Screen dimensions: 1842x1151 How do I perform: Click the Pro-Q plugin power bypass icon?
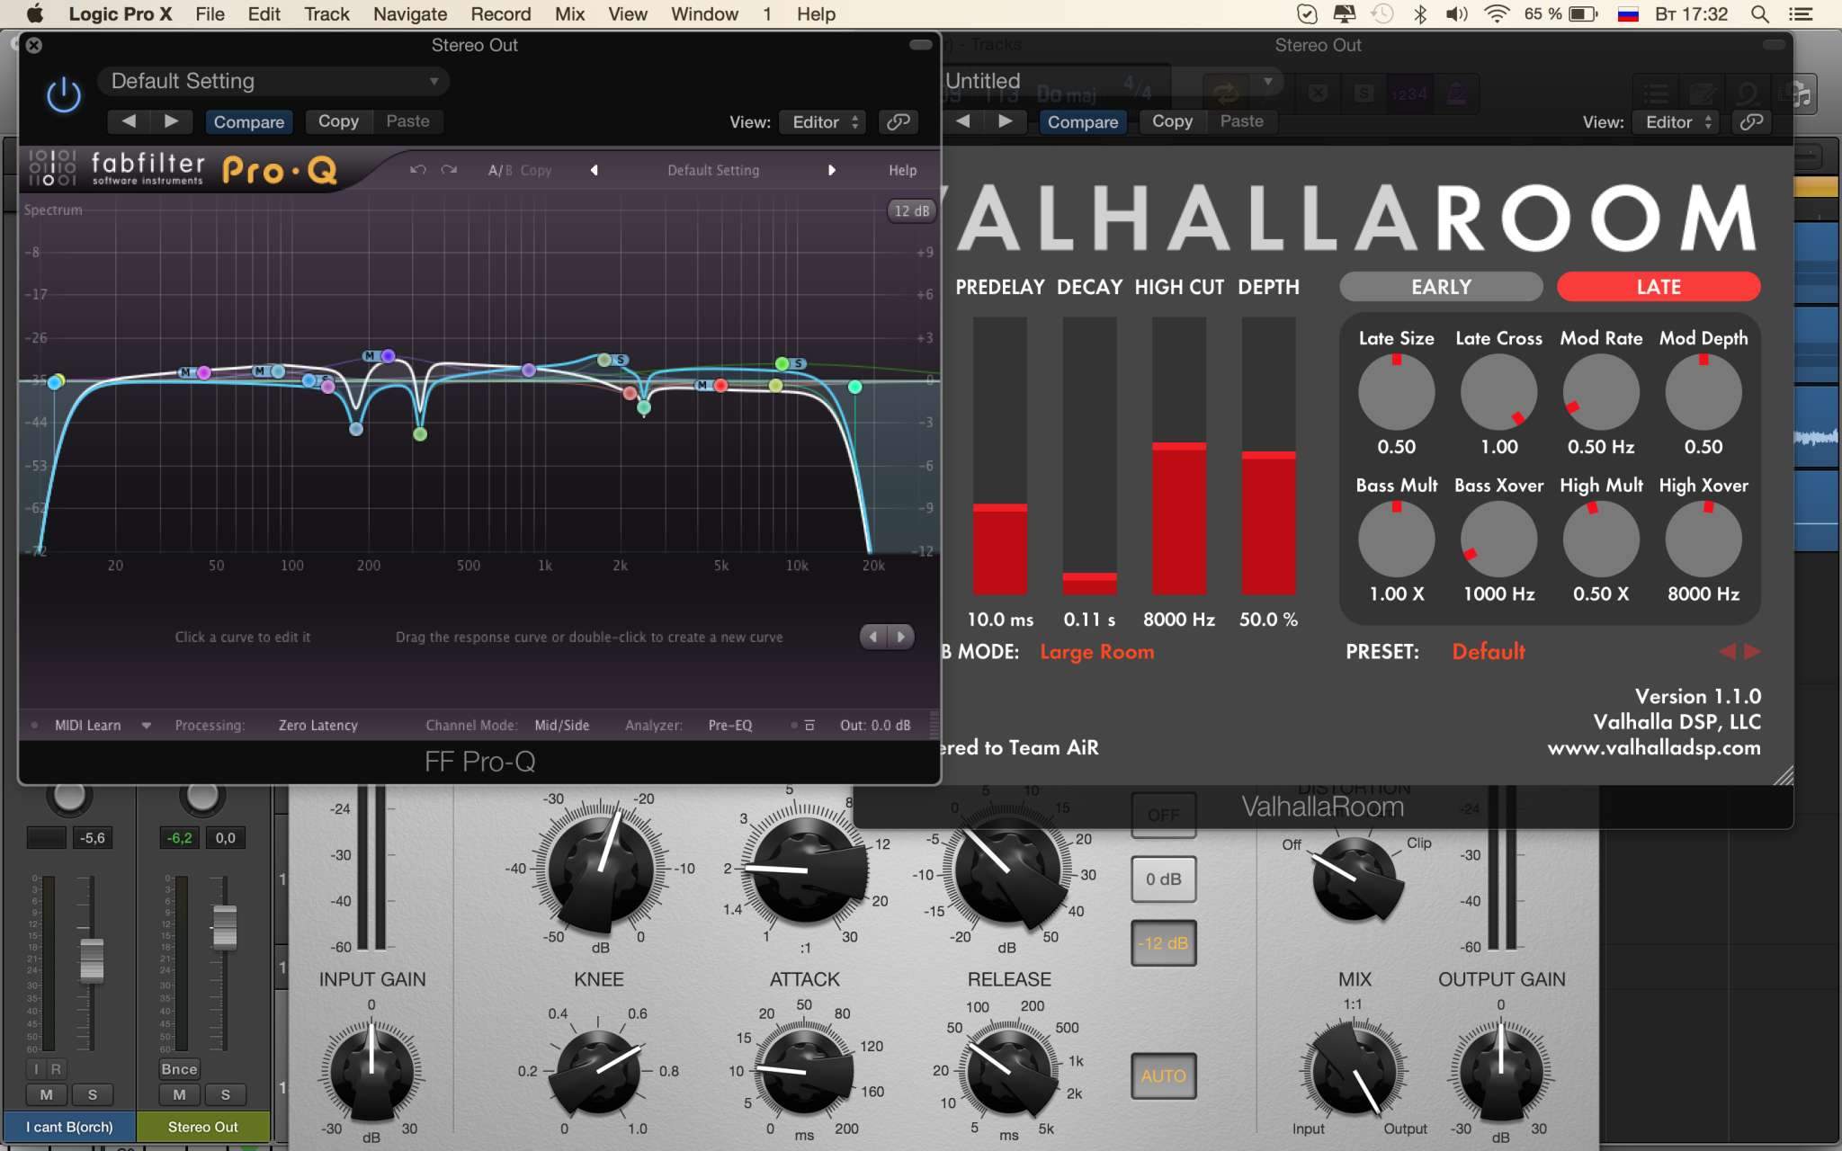63,95
